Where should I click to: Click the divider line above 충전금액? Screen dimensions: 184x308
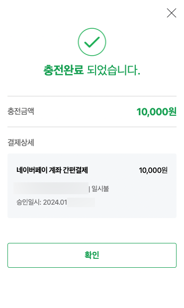pyautogui.click(x=92, y=96)
